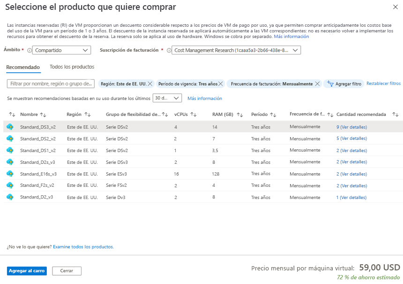The image size is (403, 284).
Task: Remove the Período de vigencia filter chip
Action: pyautogui.click(x=221, y=84)
